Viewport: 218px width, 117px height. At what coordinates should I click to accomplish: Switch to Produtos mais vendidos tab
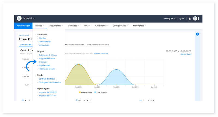coord(98,44)
